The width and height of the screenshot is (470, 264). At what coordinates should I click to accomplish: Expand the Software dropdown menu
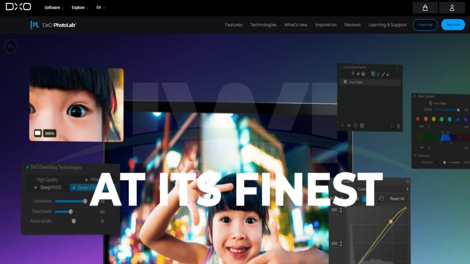tap(54, 8)
